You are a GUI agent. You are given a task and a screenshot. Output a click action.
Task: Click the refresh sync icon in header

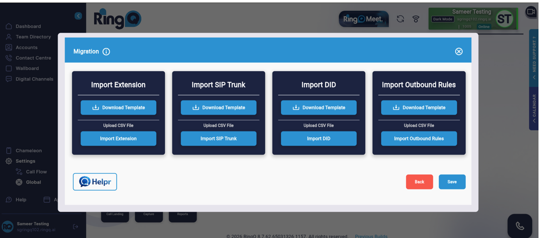point(400,19)
